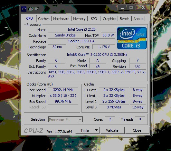Click the Package value 'Socket 1155 LGA'
This screenshot has width=171, height=151.
tap(81, 41)
